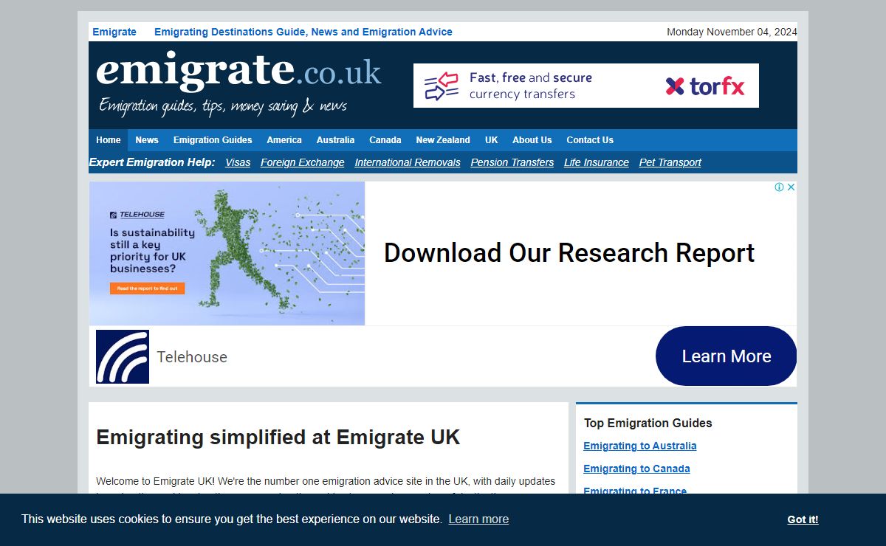Open Pet Transport link
Viewport: 886px width, 546px height.
pos(670,162)
